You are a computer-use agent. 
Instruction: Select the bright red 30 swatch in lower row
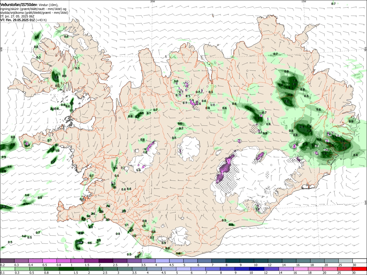[x=360, y=269]
